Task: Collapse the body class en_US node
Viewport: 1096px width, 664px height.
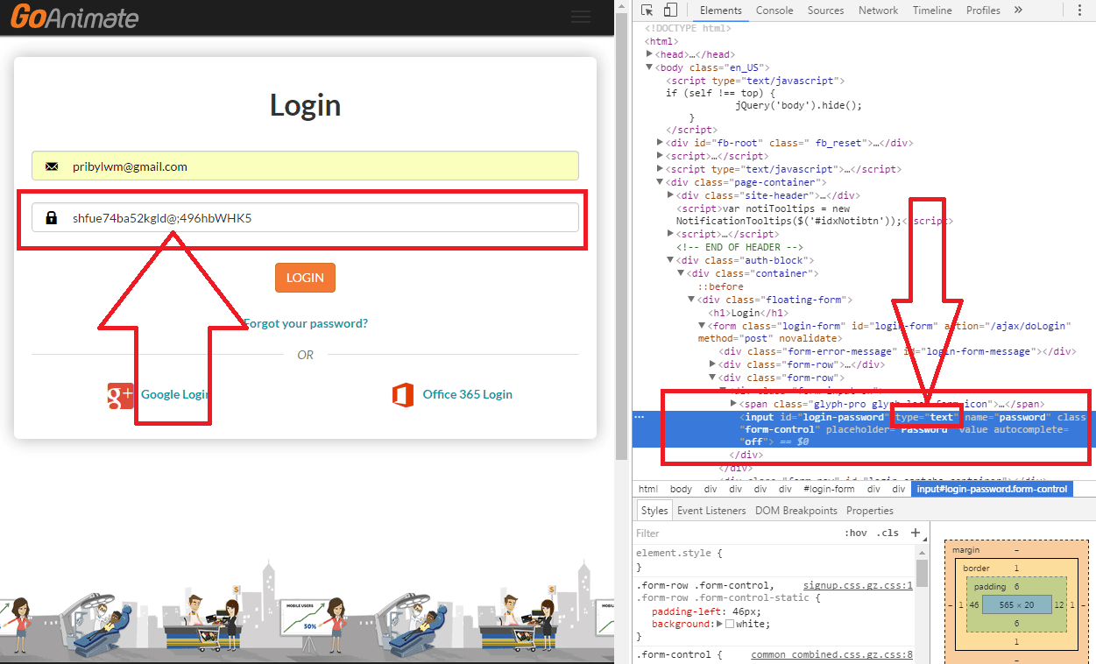Action: pyautogui.click(x=650, y=67)
